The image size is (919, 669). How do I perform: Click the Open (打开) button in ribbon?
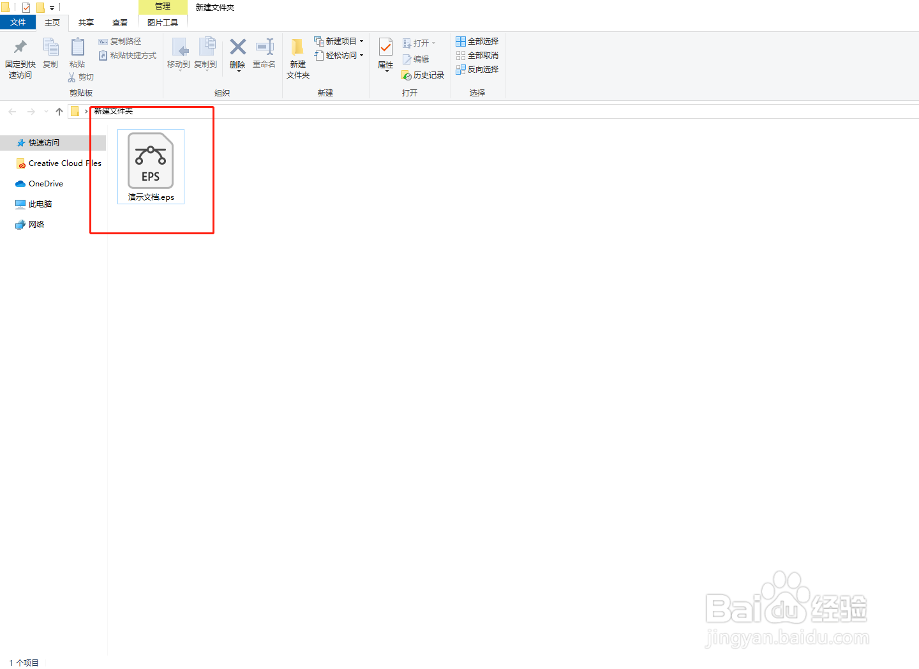(x=419, y=43)
